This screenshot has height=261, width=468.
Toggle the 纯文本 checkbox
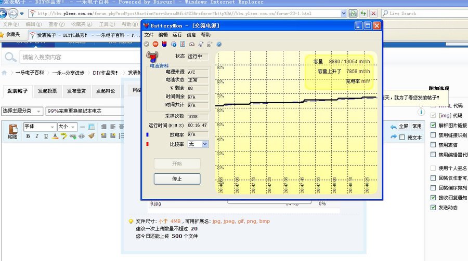[x=402, y=138]
